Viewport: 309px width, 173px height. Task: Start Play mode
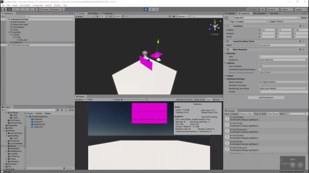point(146,9)
